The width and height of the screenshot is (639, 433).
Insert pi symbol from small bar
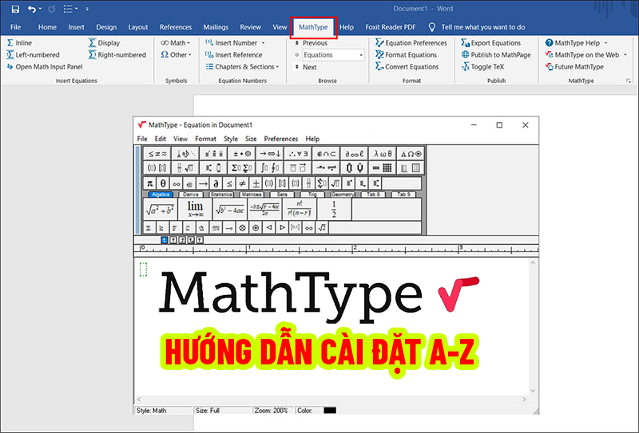click(x=150, y=183)
